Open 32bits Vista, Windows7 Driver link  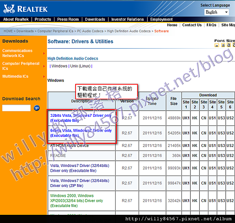tap(81, 118)
